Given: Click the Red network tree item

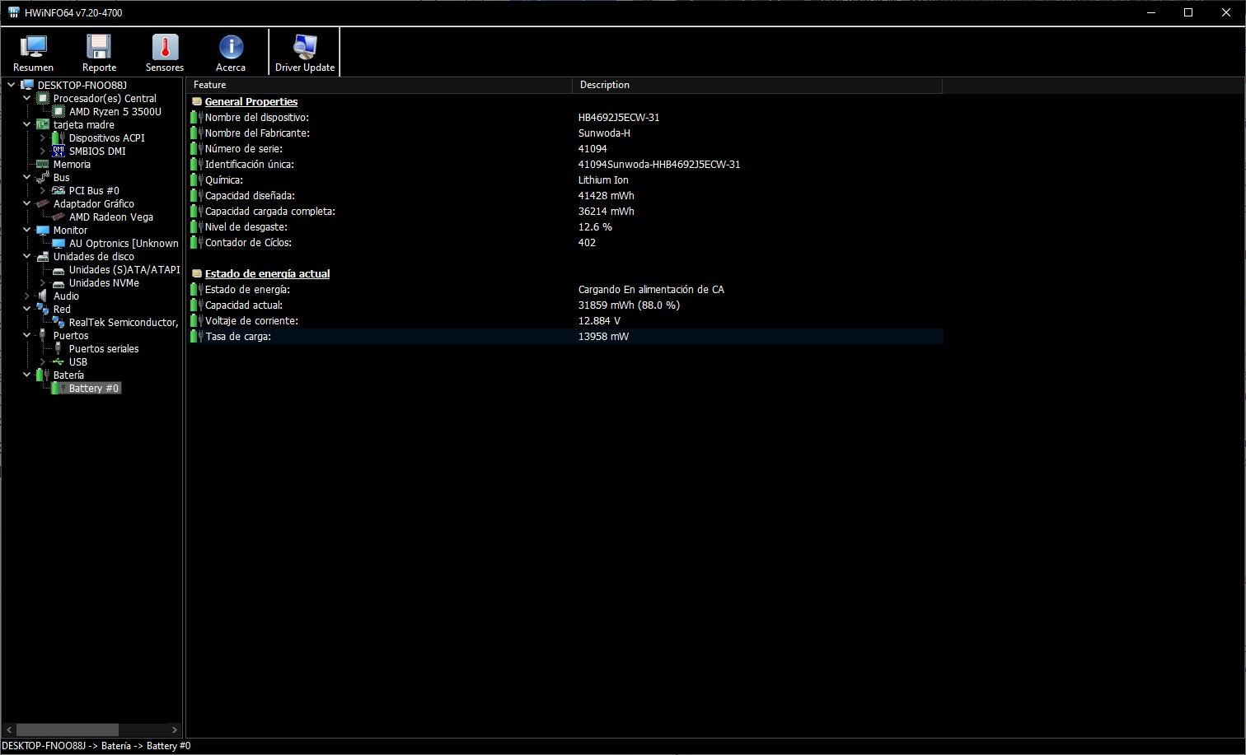Looking at the screenshot, I should pos(62,309).
